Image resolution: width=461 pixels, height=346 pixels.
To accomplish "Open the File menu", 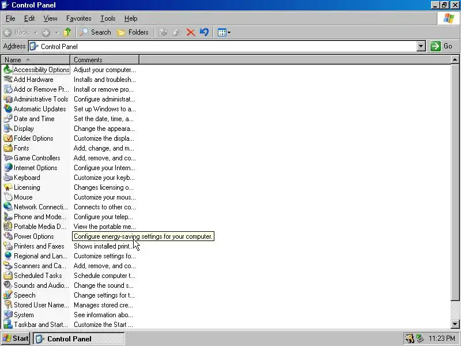I will 10,18.
